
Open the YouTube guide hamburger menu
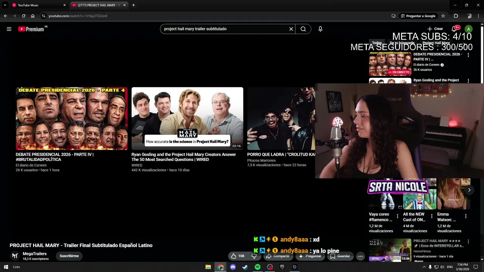pos(9,29)
